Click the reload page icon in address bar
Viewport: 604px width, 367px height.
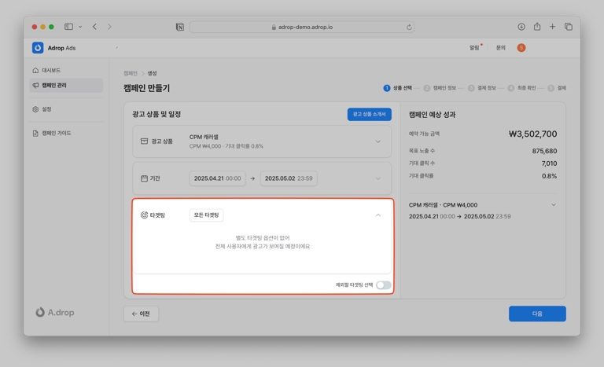coord(409,27)
